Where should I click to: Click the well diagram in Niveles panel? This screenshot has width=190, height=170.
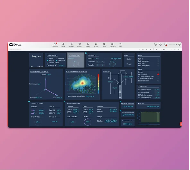pos(120,85)
